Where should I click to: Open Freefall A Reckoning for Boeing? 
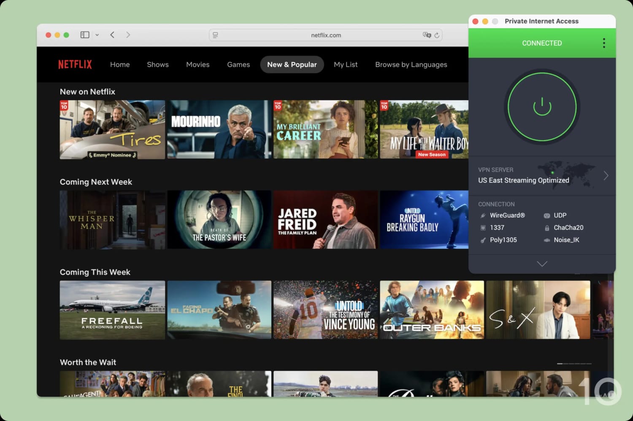point(112,310)
